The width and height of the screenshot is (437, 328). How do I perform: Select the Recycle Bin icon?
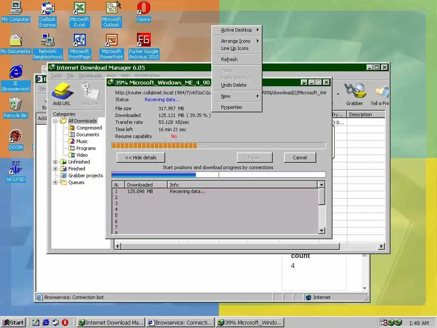(x=16, y=108)
